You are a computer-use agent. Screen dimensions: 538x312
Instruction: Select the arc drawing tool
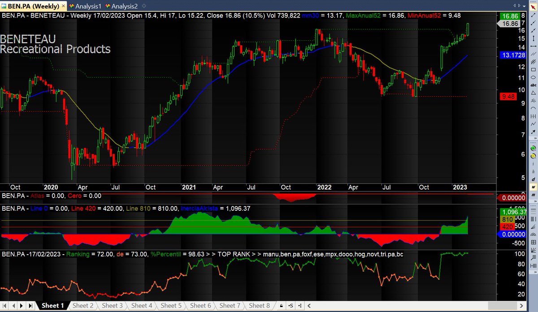[x=534, y=108]
